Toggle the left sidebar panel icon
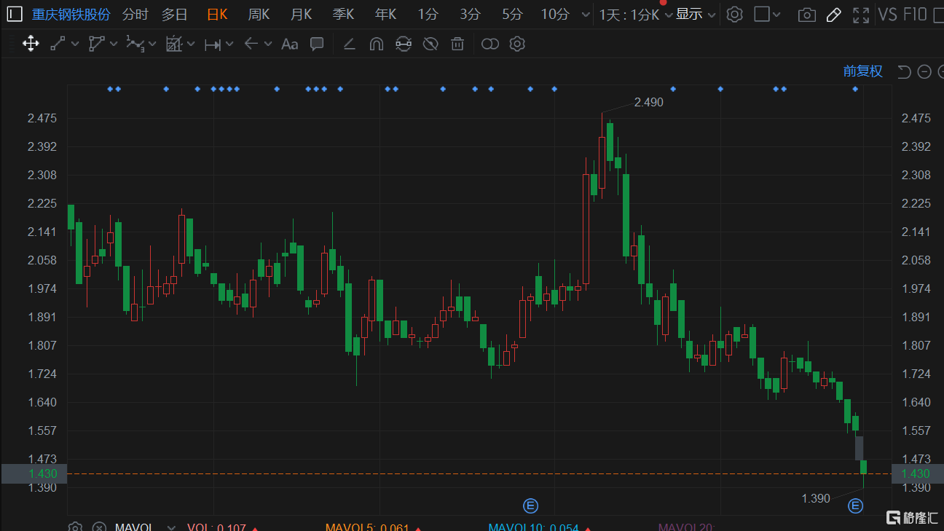 (x=15, y=15)
